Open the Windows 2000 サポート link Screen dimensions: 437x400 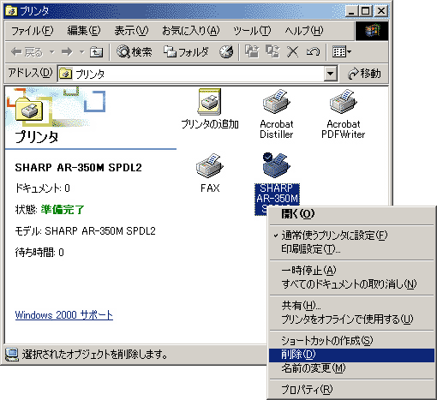pyautogui.click(x=64, y=315)
